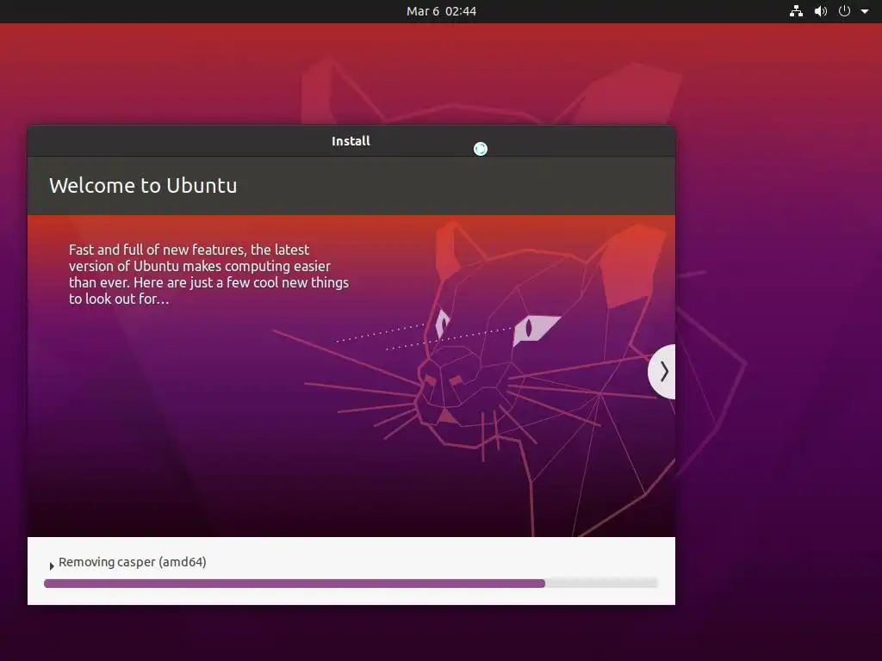
Task: Expand the system menu dropdown arrow
Action: point(865,11)
